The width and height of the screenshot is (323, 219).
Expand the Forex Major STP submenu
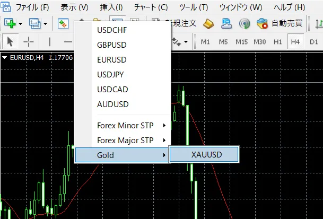pos(132,141)
